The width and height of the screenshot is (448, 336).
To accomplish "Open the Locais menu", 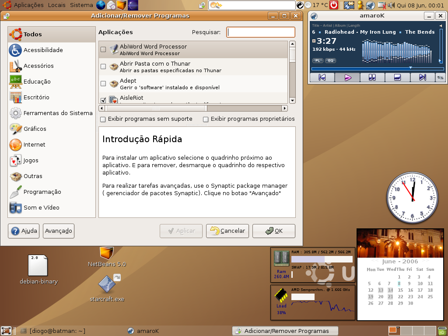I will 56,5.
